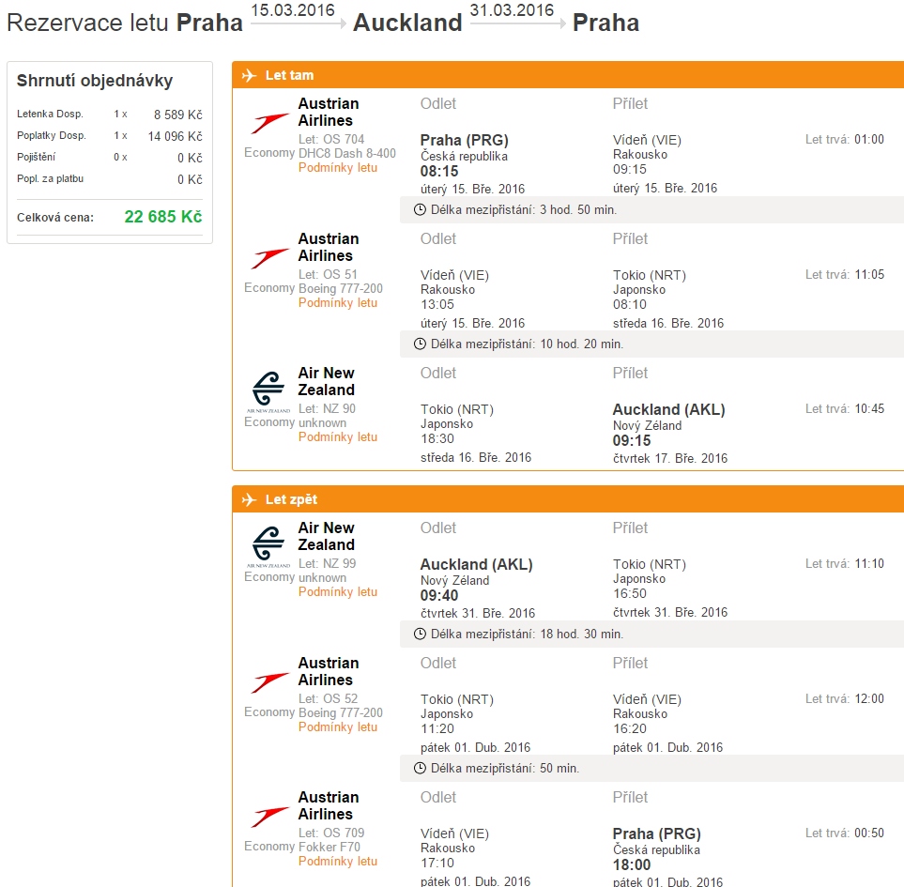Click Praha (PRG) departure in Let tam
Image resolution: width=904 pixels, height=887 pixels.
464,140
